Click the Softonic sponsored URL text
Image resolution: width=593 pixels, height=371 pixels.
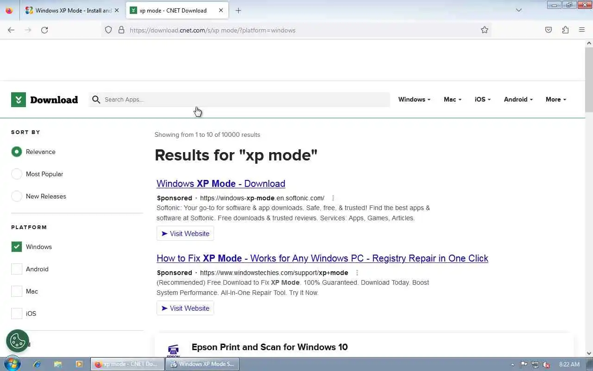coord(262,198)
